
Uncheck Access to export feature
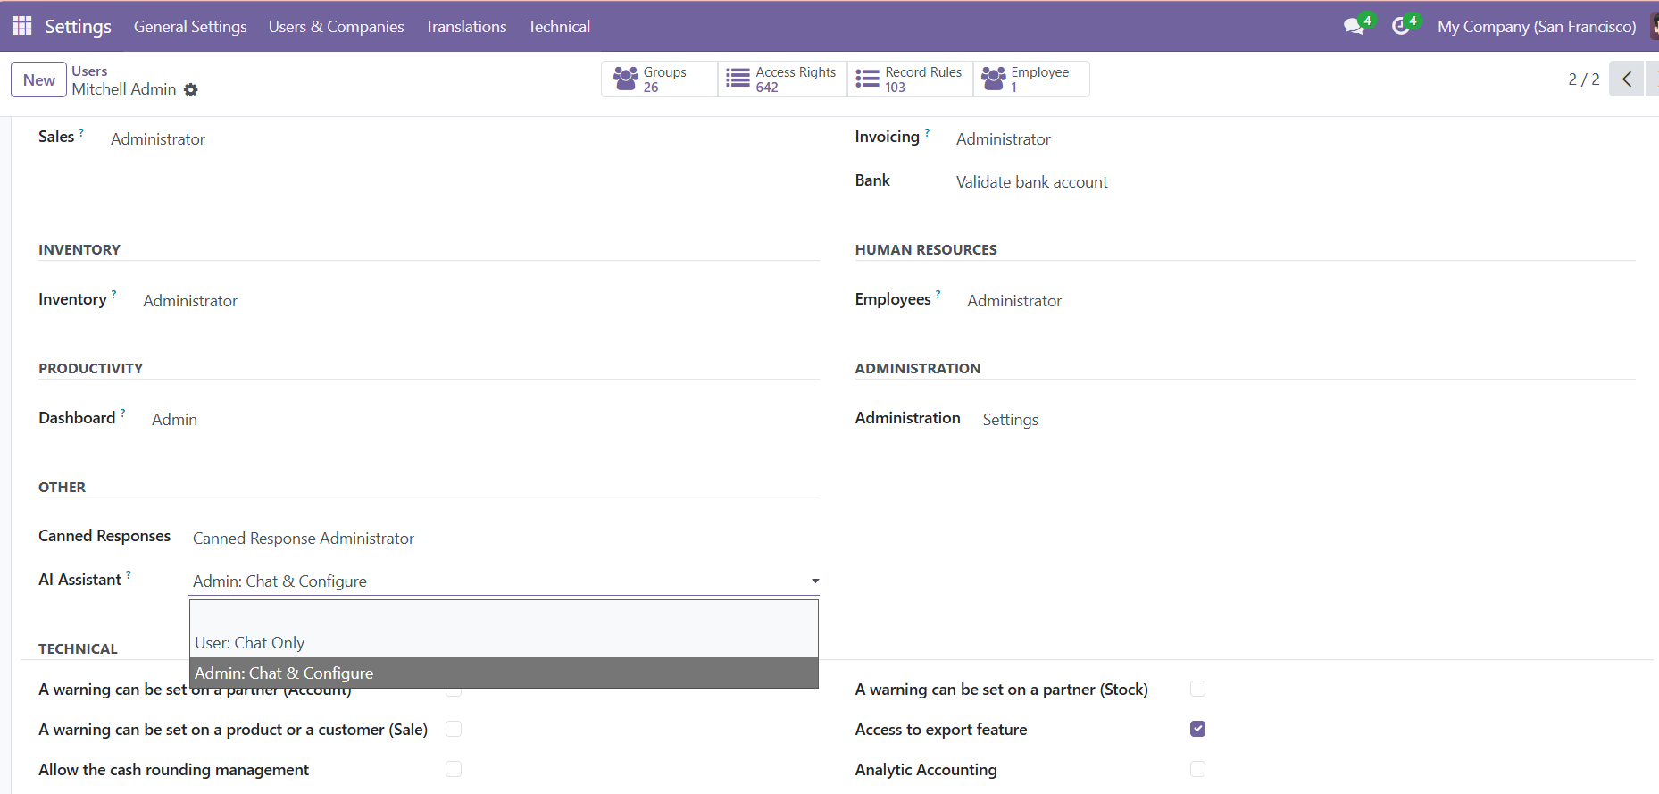coord(1197,729)
